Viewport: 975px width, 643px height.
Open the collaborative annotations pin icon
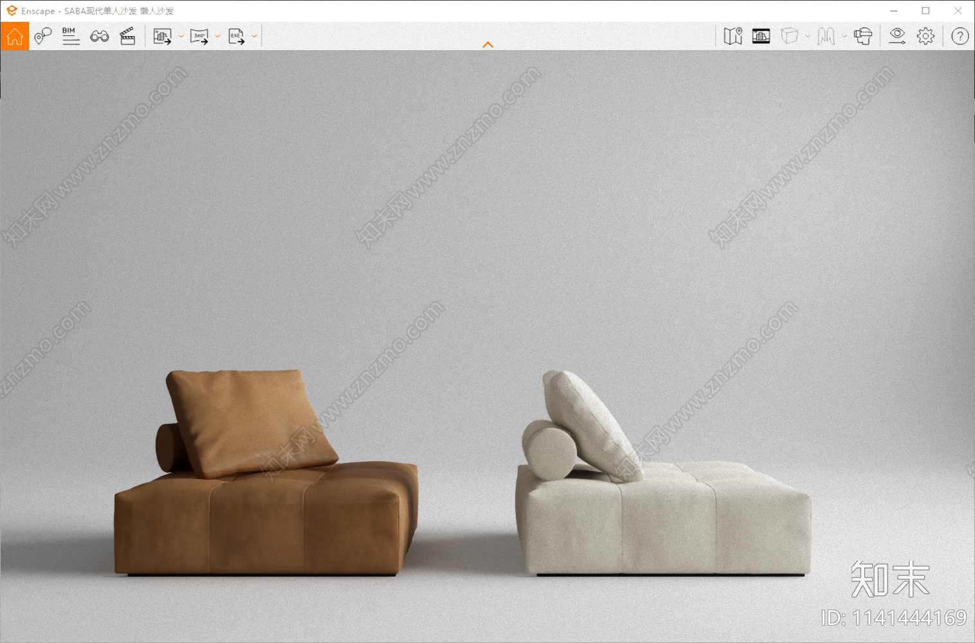click(42, 37)
